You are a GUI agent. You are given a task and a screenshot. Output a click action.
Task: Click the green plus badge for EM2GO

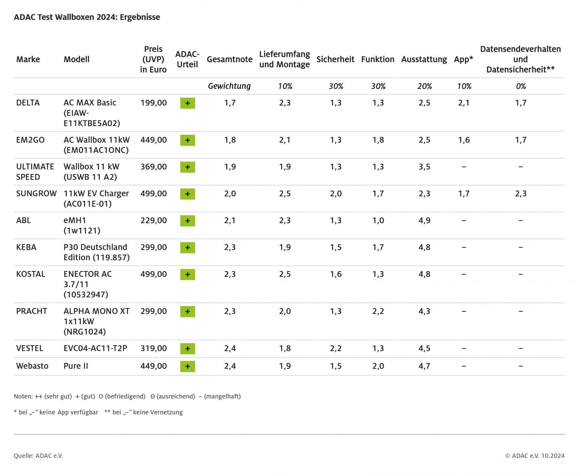[187, 140]
